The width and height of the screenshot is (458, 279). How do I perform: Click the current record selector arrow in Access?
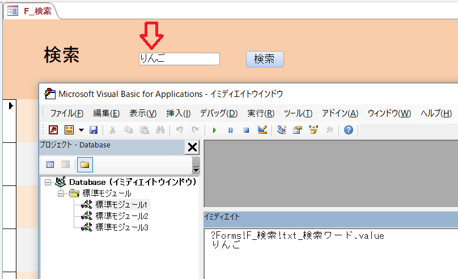11,105
